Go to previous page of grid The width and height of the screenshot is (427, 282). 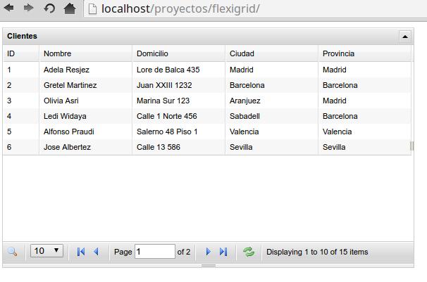(x=97, y=252)
